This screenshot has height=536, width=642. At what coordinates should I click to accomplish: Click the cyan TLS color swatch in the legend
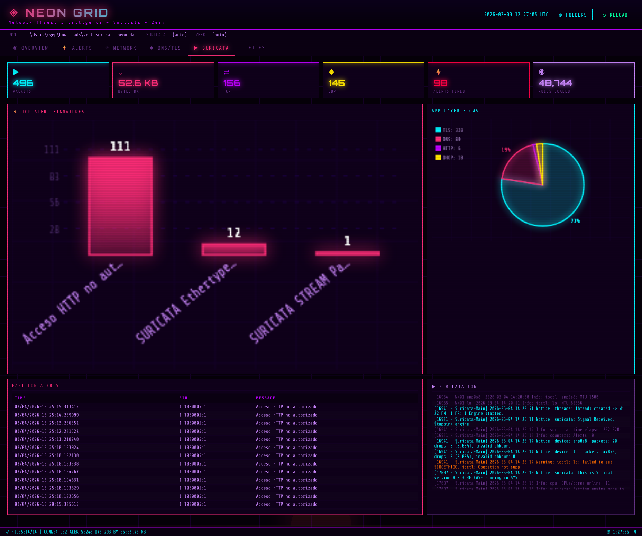(x=438, y=130)
